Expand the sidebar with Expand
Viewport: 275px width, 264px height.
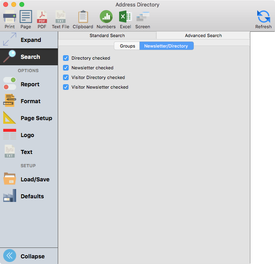pos(29,40)
